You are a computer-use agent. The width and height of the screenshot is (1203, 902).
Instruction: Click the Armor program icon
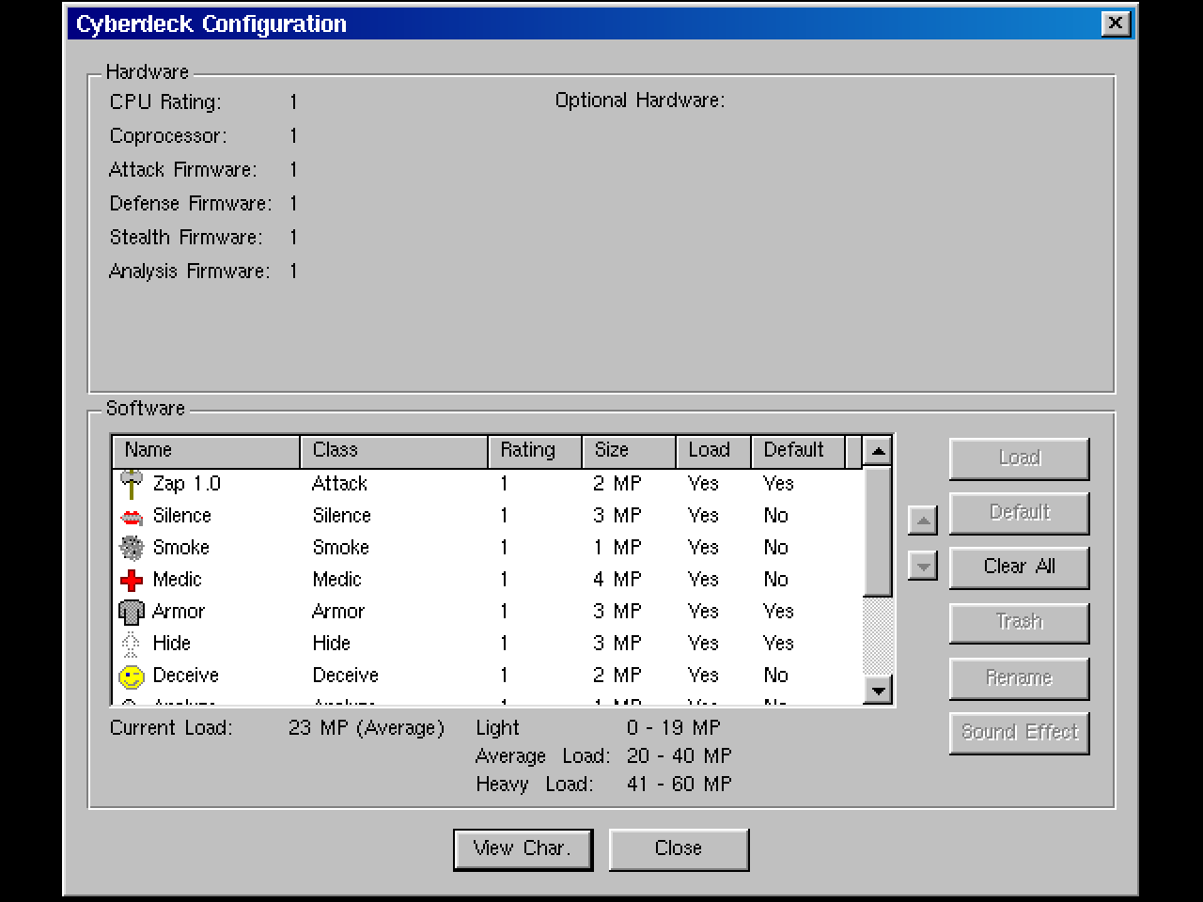click(x=132, y=612)
